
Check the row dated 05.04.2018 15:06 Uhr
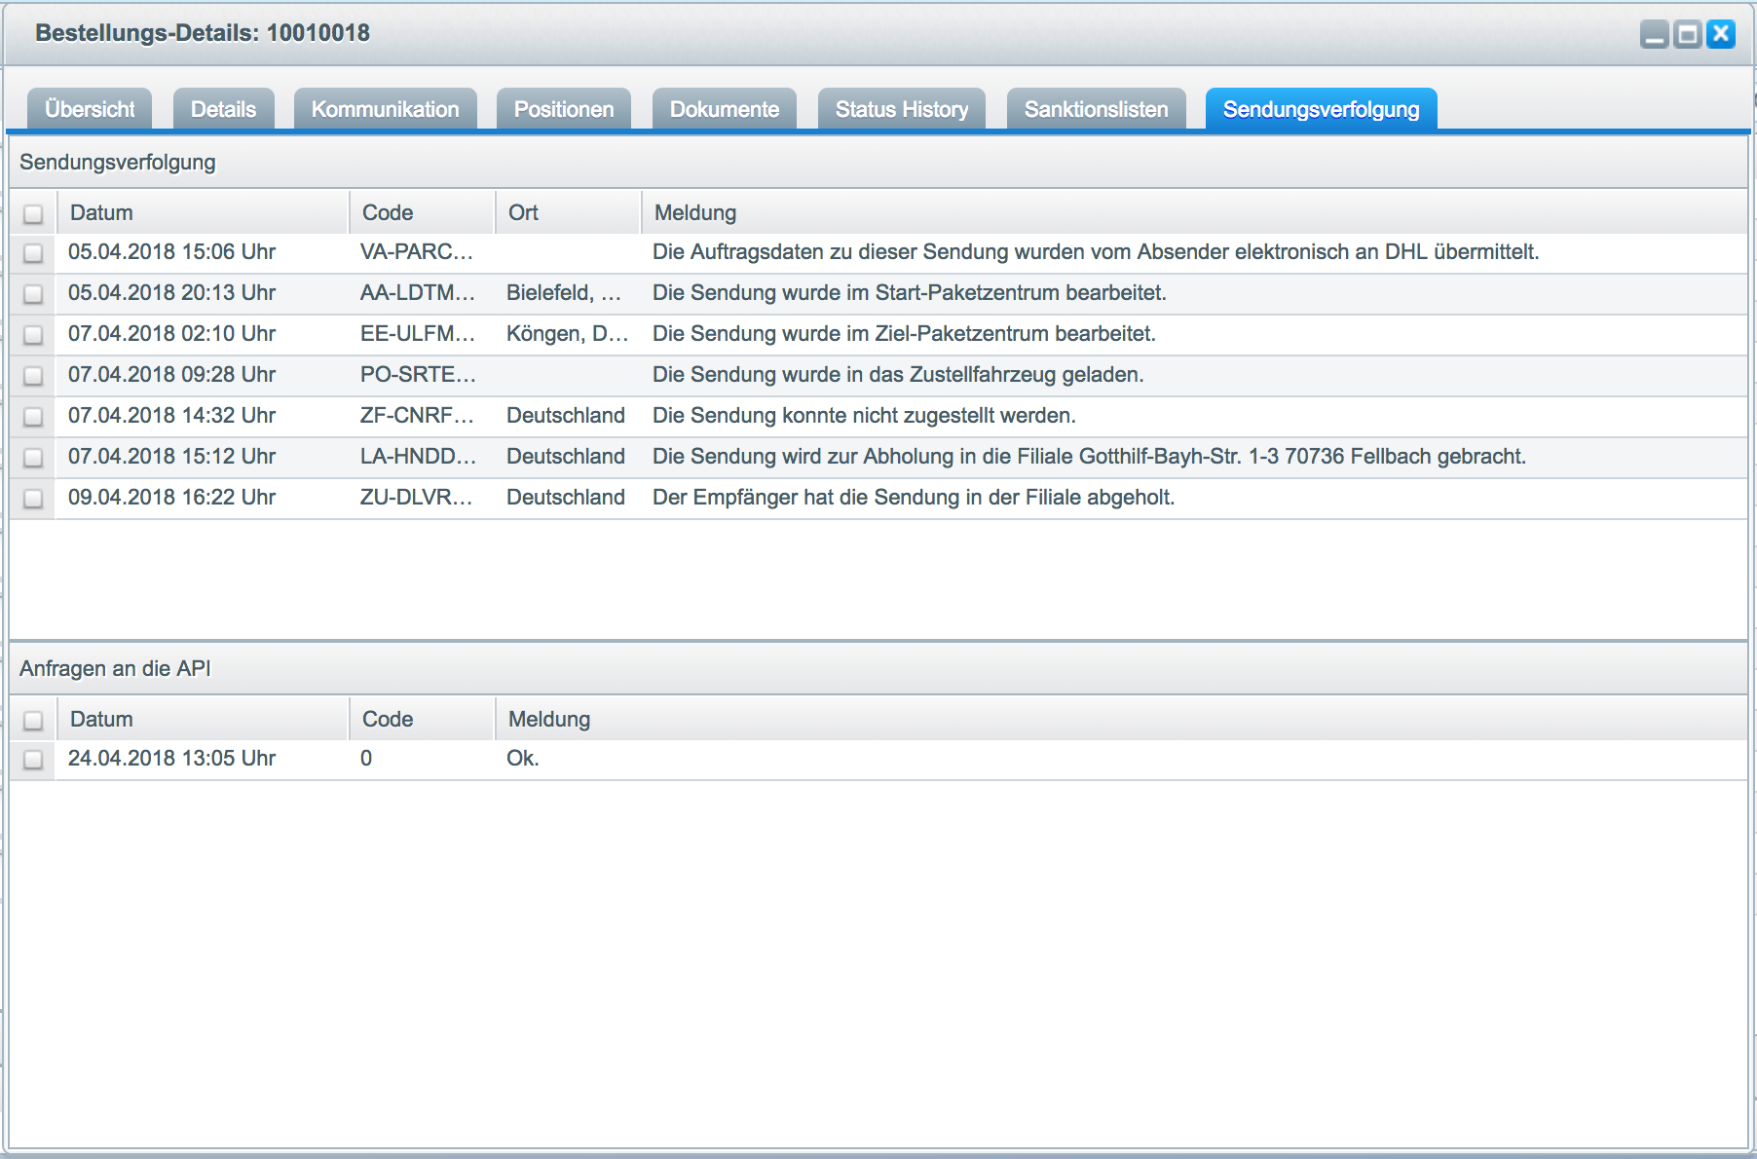coord(33,253)
